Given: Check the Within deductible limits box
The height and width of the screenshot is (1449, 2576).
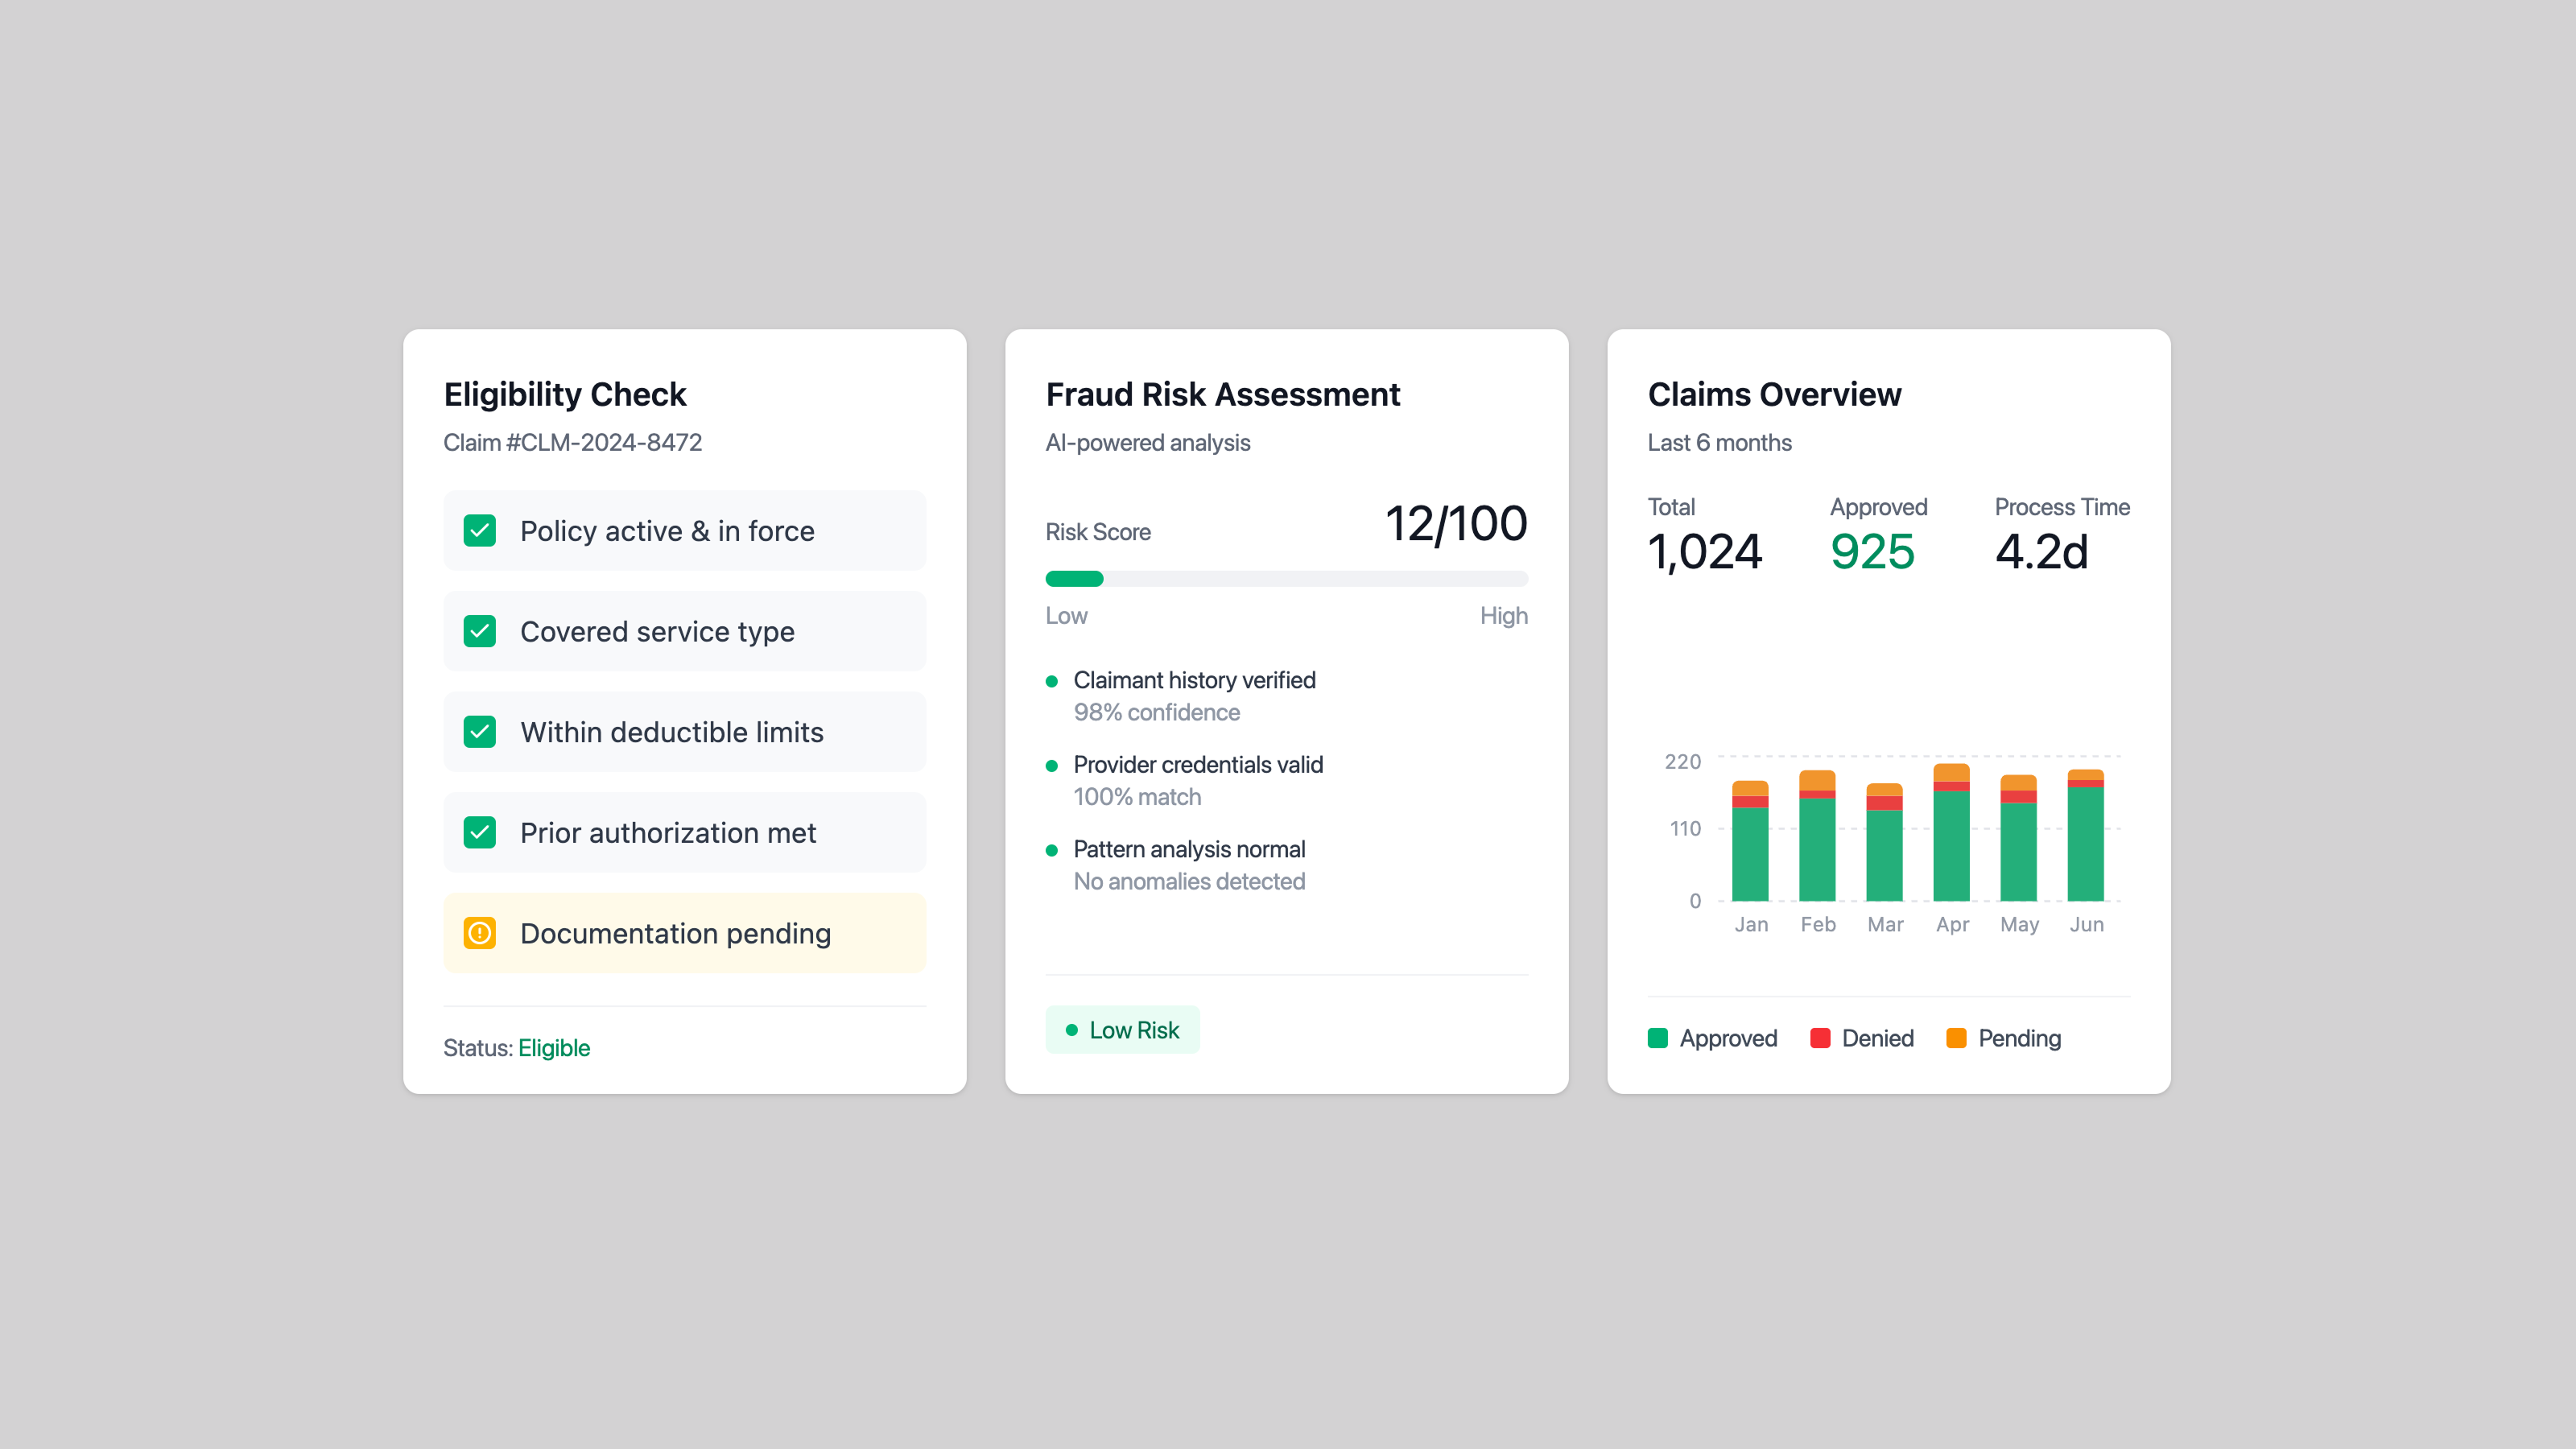Looking at the screenshot, I should point(479,731).
